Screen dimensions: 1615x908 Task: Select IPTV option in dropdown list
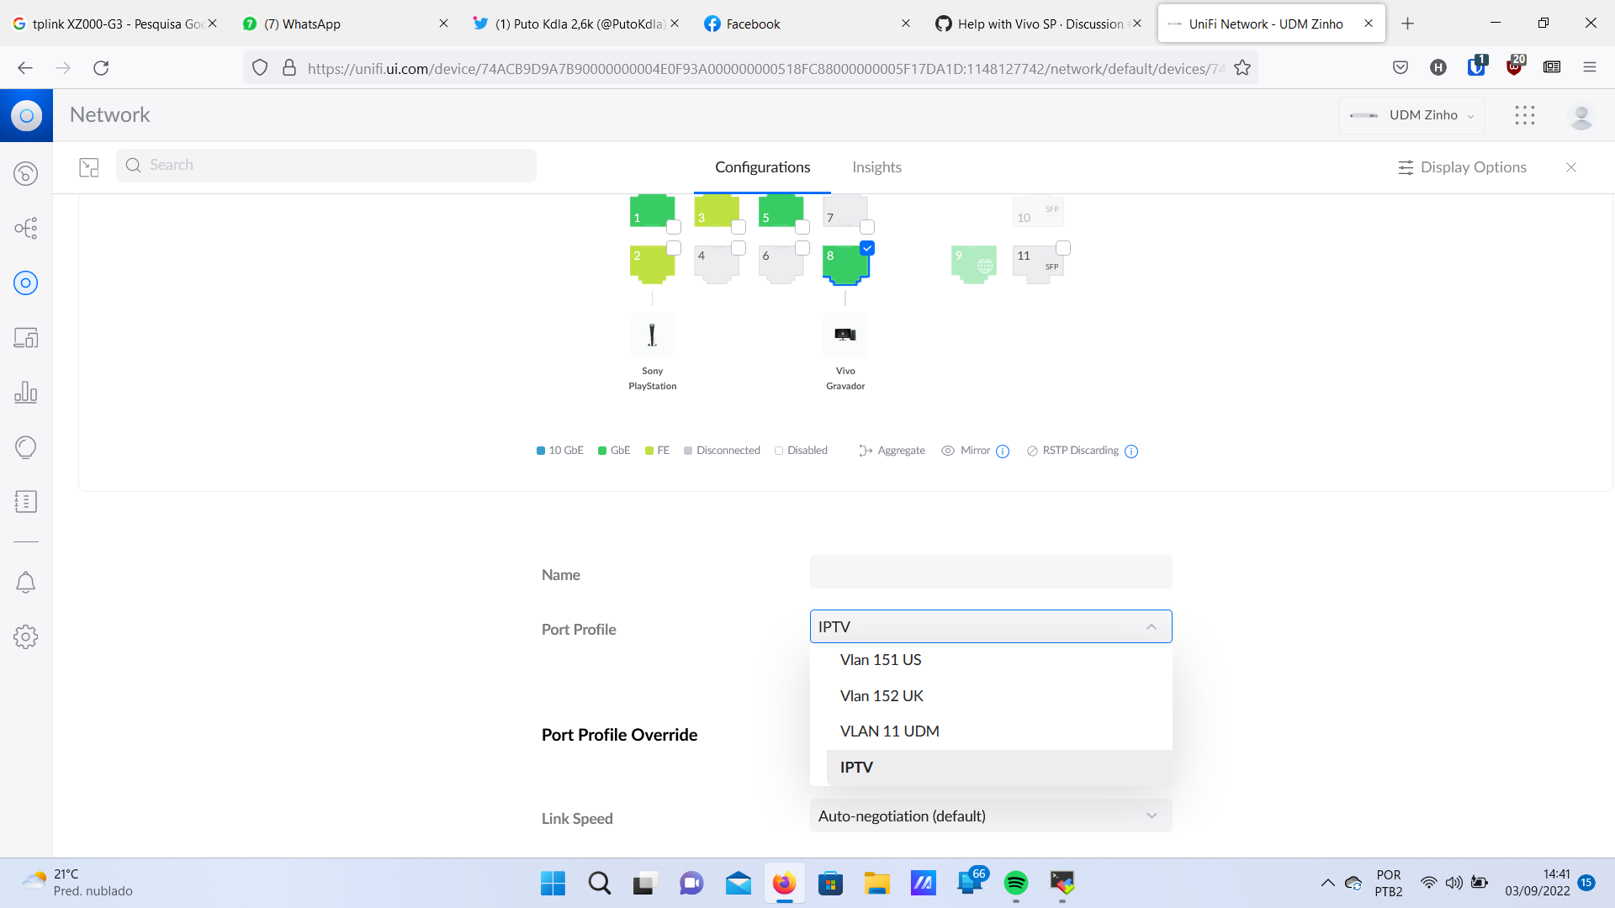pyautogui.click(x=999, y=768)
